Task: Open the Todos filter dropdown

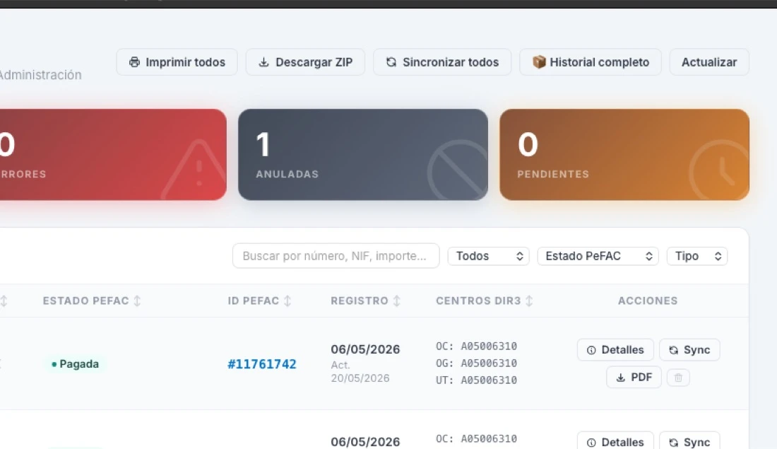Action: (x=489, y=256)
